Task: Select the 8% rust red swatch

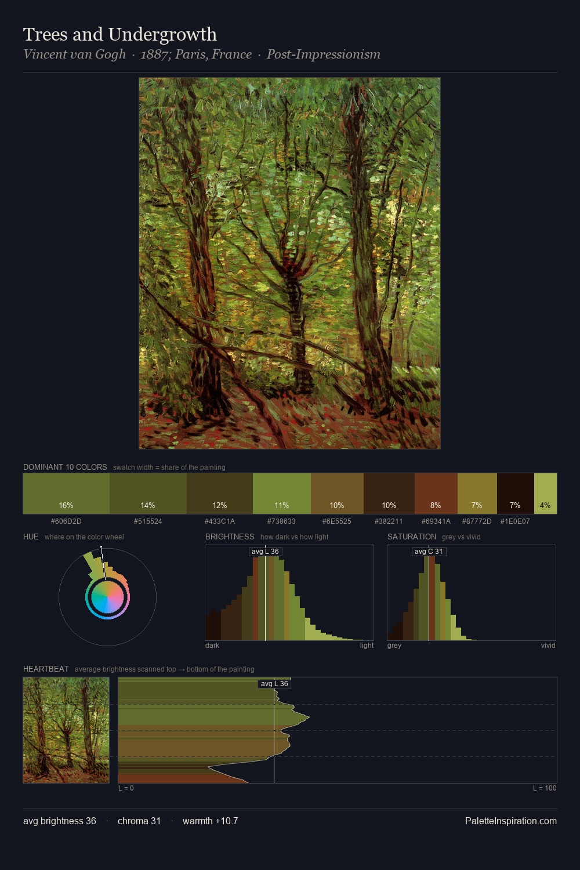Action: (436, 494)
